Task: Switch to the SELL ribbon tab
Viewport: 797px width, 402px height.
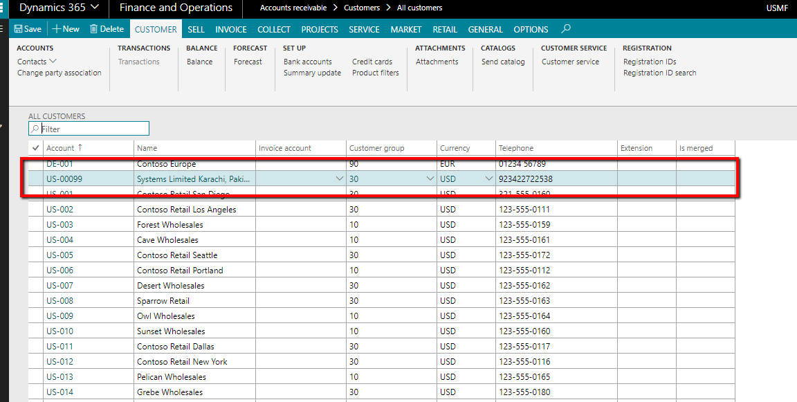Action: [x=196, y=29]
